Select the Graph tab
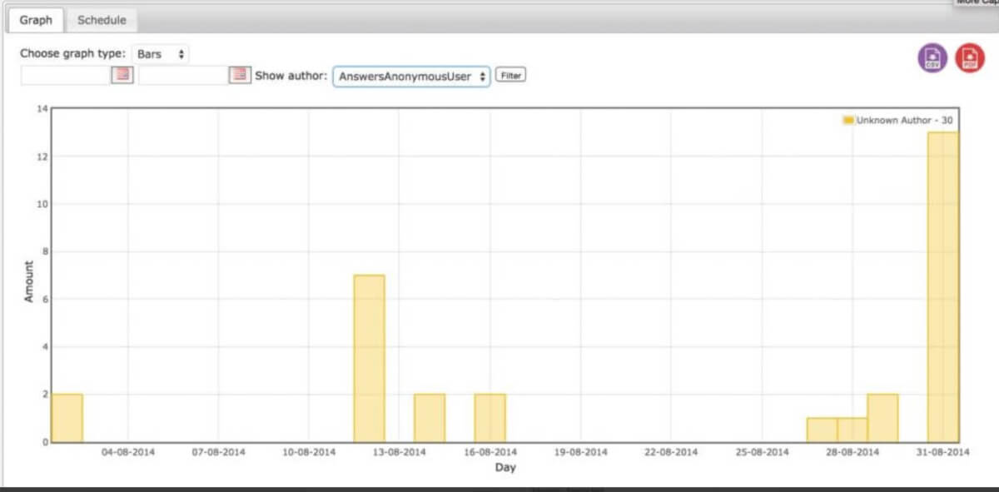 click(36, 20)
